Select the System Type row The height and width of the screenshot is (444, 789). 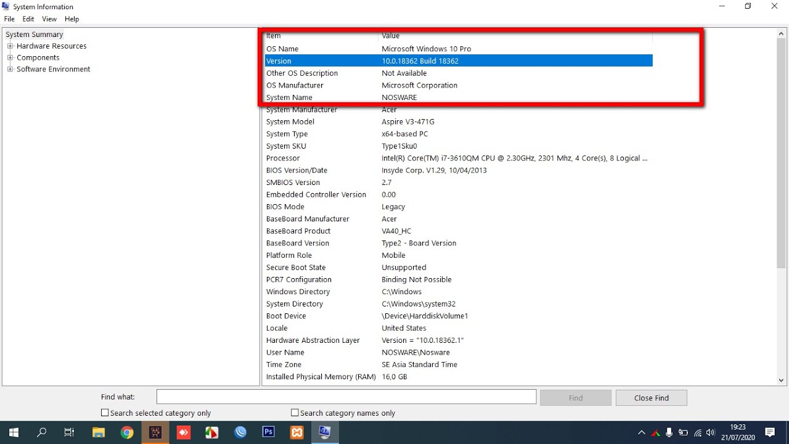(x=459, y=134)
